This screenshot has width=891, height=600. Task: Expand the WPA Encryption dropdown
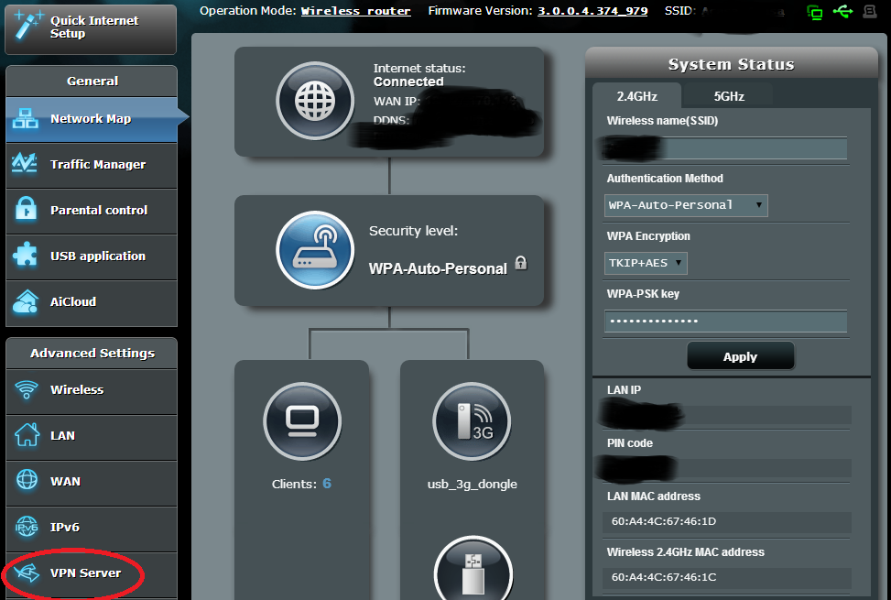[646, 263]
